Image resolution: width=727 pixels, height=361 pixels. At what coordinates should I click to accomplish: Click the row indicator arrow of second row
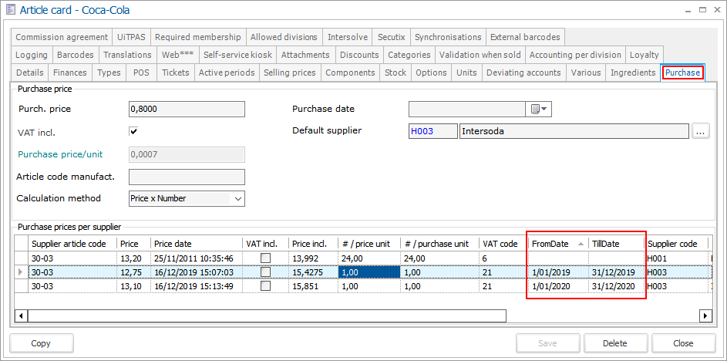(x=21, y=272)
